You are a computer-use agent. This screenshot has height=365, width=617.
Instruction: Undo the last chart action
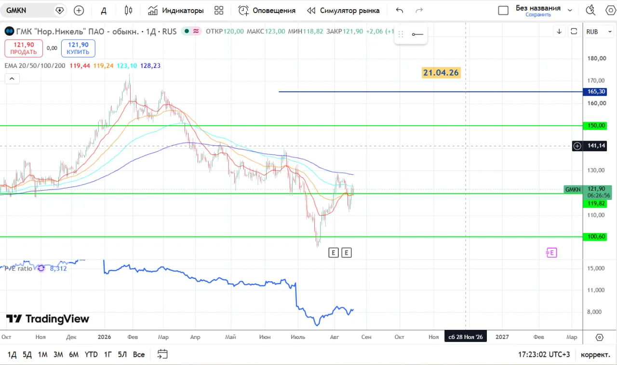(399, 10)
